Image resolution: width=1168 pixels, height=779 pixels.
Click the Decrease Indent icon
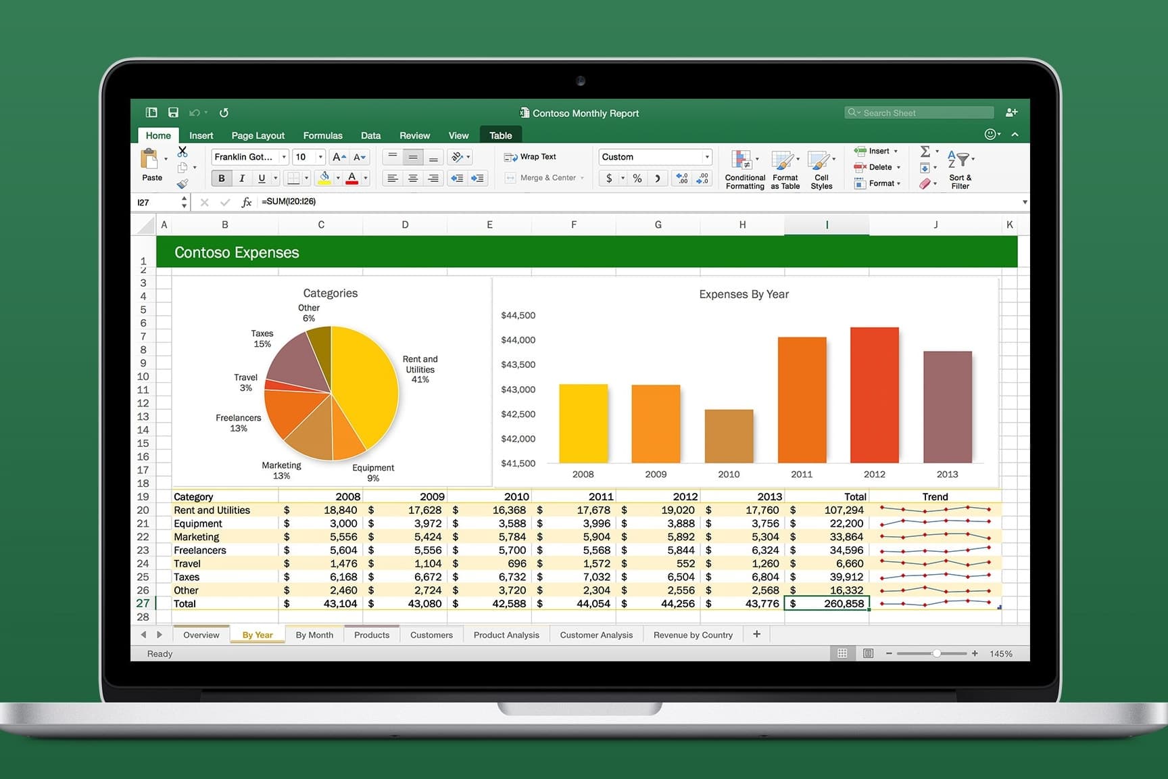[x=457, y=178]
